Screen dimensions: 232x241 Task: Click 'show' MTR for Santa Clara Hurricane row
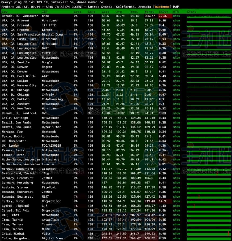click(176, 39)
